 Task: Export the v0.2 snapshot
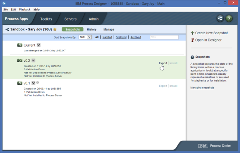click(x=163, y=63)
